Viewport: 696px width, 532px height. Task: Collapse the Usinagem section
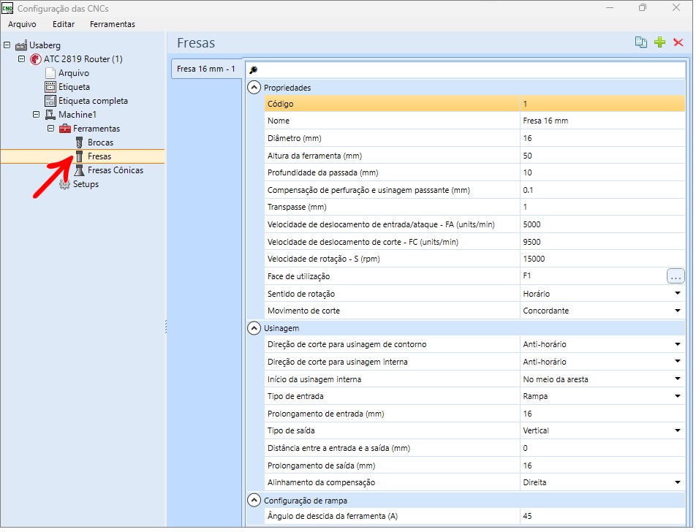254,328
